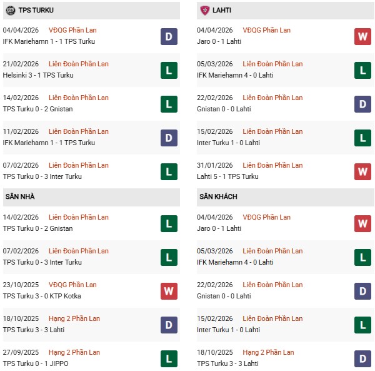
Task: Select the SÂN NHÀ section header
Action: [19, 196]
